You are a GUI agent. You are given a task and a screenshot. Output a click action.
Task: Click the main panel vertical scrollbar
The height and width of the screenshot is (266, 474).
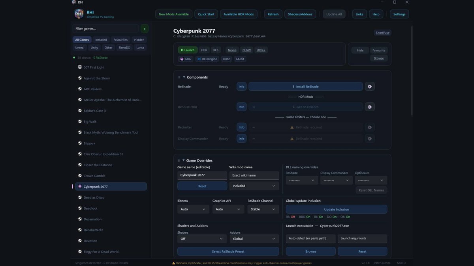click(412, 71)
